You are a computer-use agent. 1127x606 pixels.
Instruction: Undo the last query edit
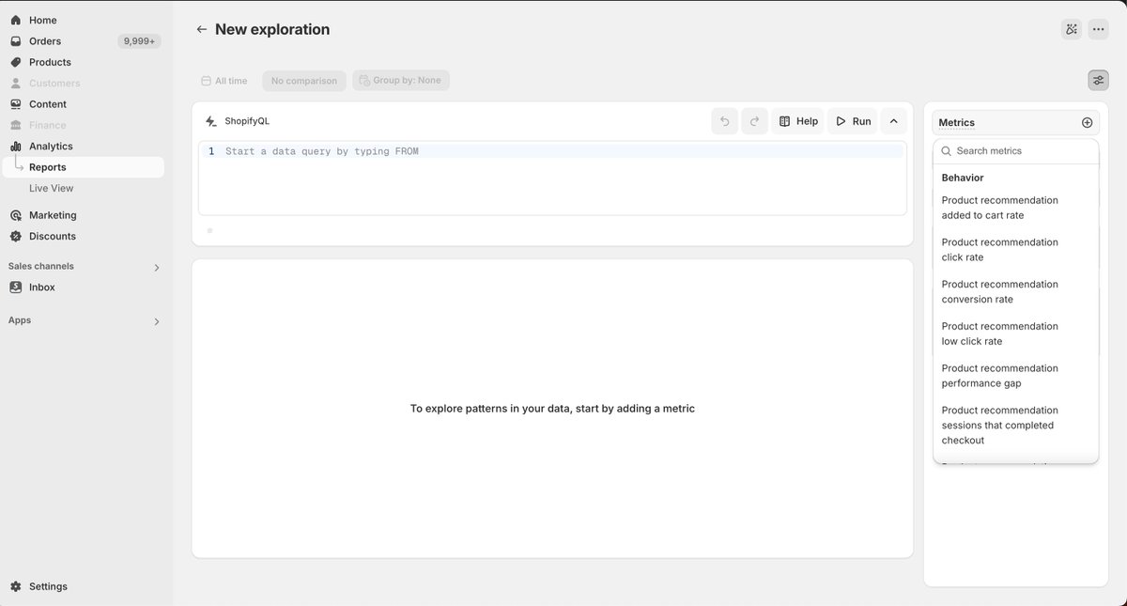click(724, 121)
